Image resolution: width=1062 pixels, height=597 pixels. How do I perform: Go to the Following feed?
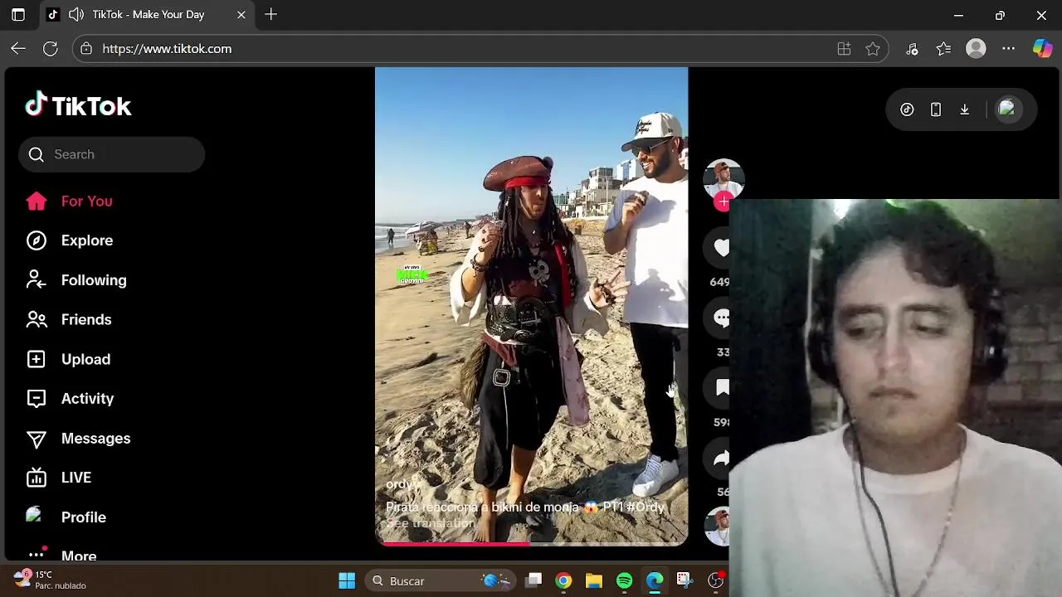[x=76, y=280]
